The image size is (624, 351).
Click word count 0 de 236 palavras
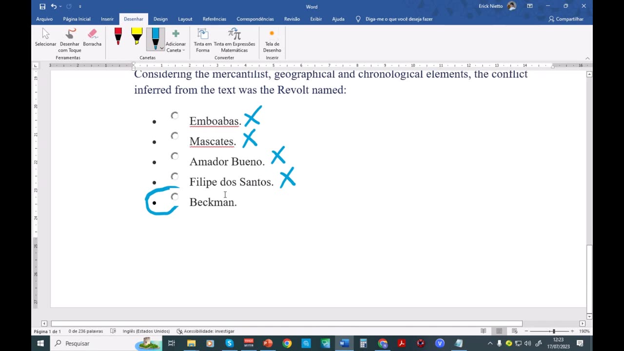[x=86, y=331]
